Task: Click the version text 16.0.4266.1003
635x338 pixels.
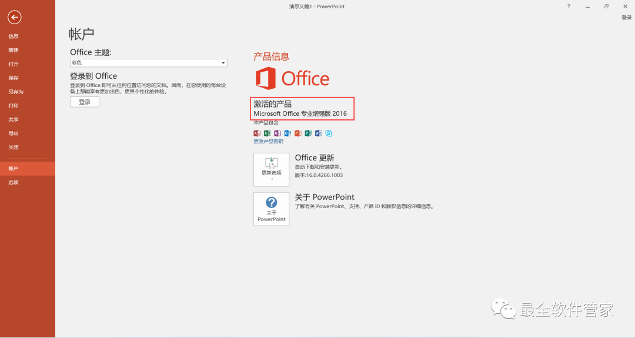Action: [x=323, y=175]
